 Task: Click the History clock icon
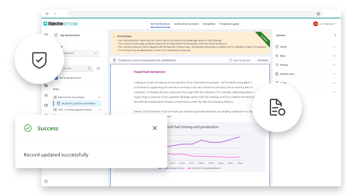[277, 65]
